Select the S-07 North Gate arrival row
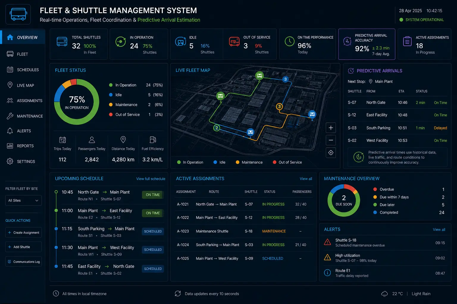 point(397,102)
